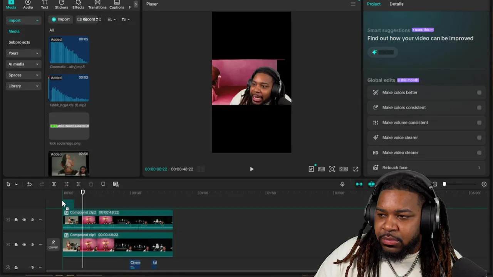Image resolution: width=493 pixels, height=277 pixels.
Task: Enable Make colors better checkbox
Action: click(x=479, y=93)
